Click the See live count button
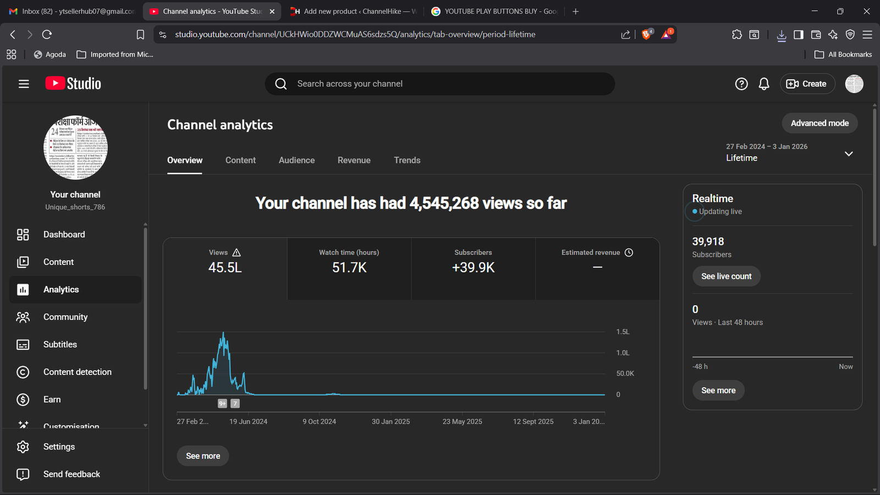Screen dimensions: 880x495 [725, 276]
